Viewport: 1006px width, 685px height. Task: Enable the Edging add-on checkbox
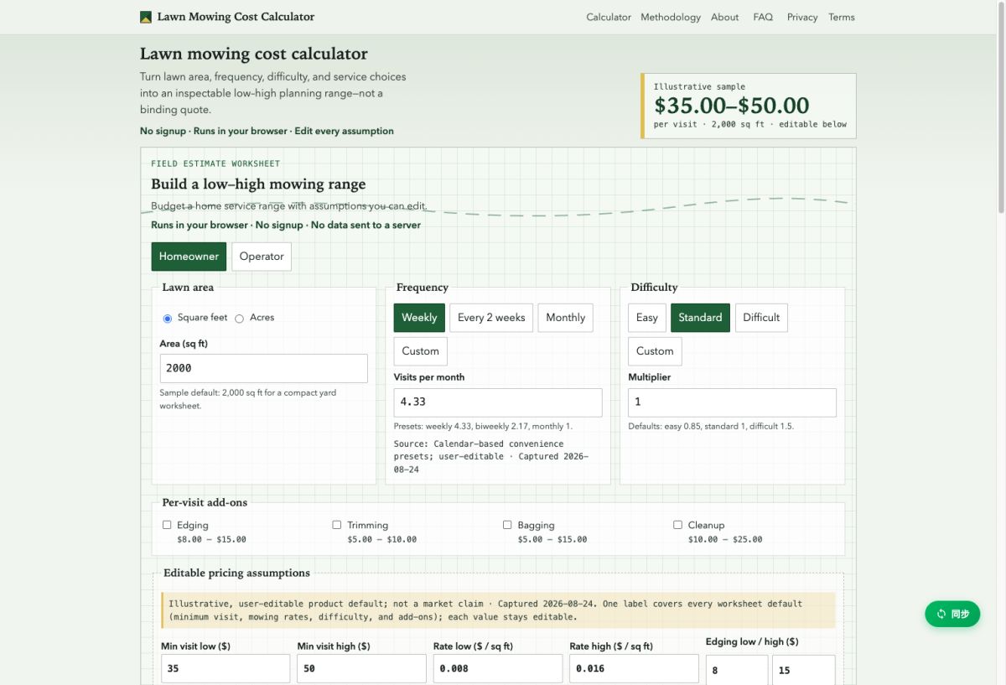pyautogui.click(x=167, y=525)
